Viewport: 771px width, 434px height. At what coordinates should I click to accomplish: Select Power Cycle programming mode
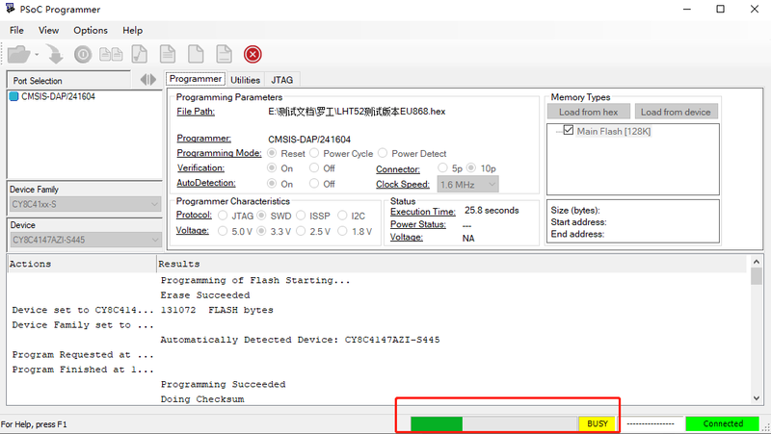[x=314, y=153]
